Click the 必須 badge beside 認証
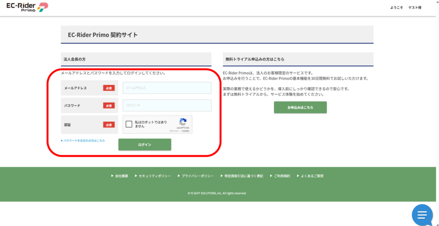 [108, 125]
